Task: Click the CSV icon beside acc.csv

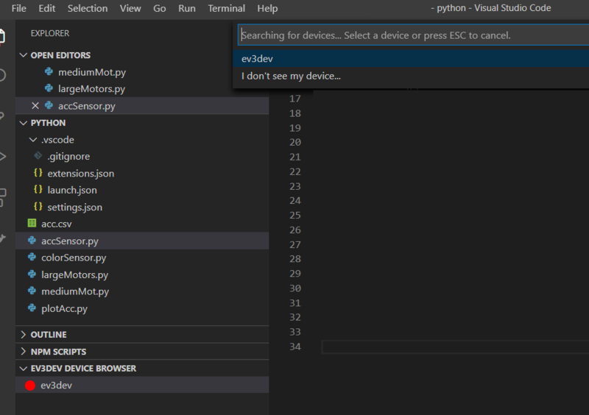Action: (32, 224)
